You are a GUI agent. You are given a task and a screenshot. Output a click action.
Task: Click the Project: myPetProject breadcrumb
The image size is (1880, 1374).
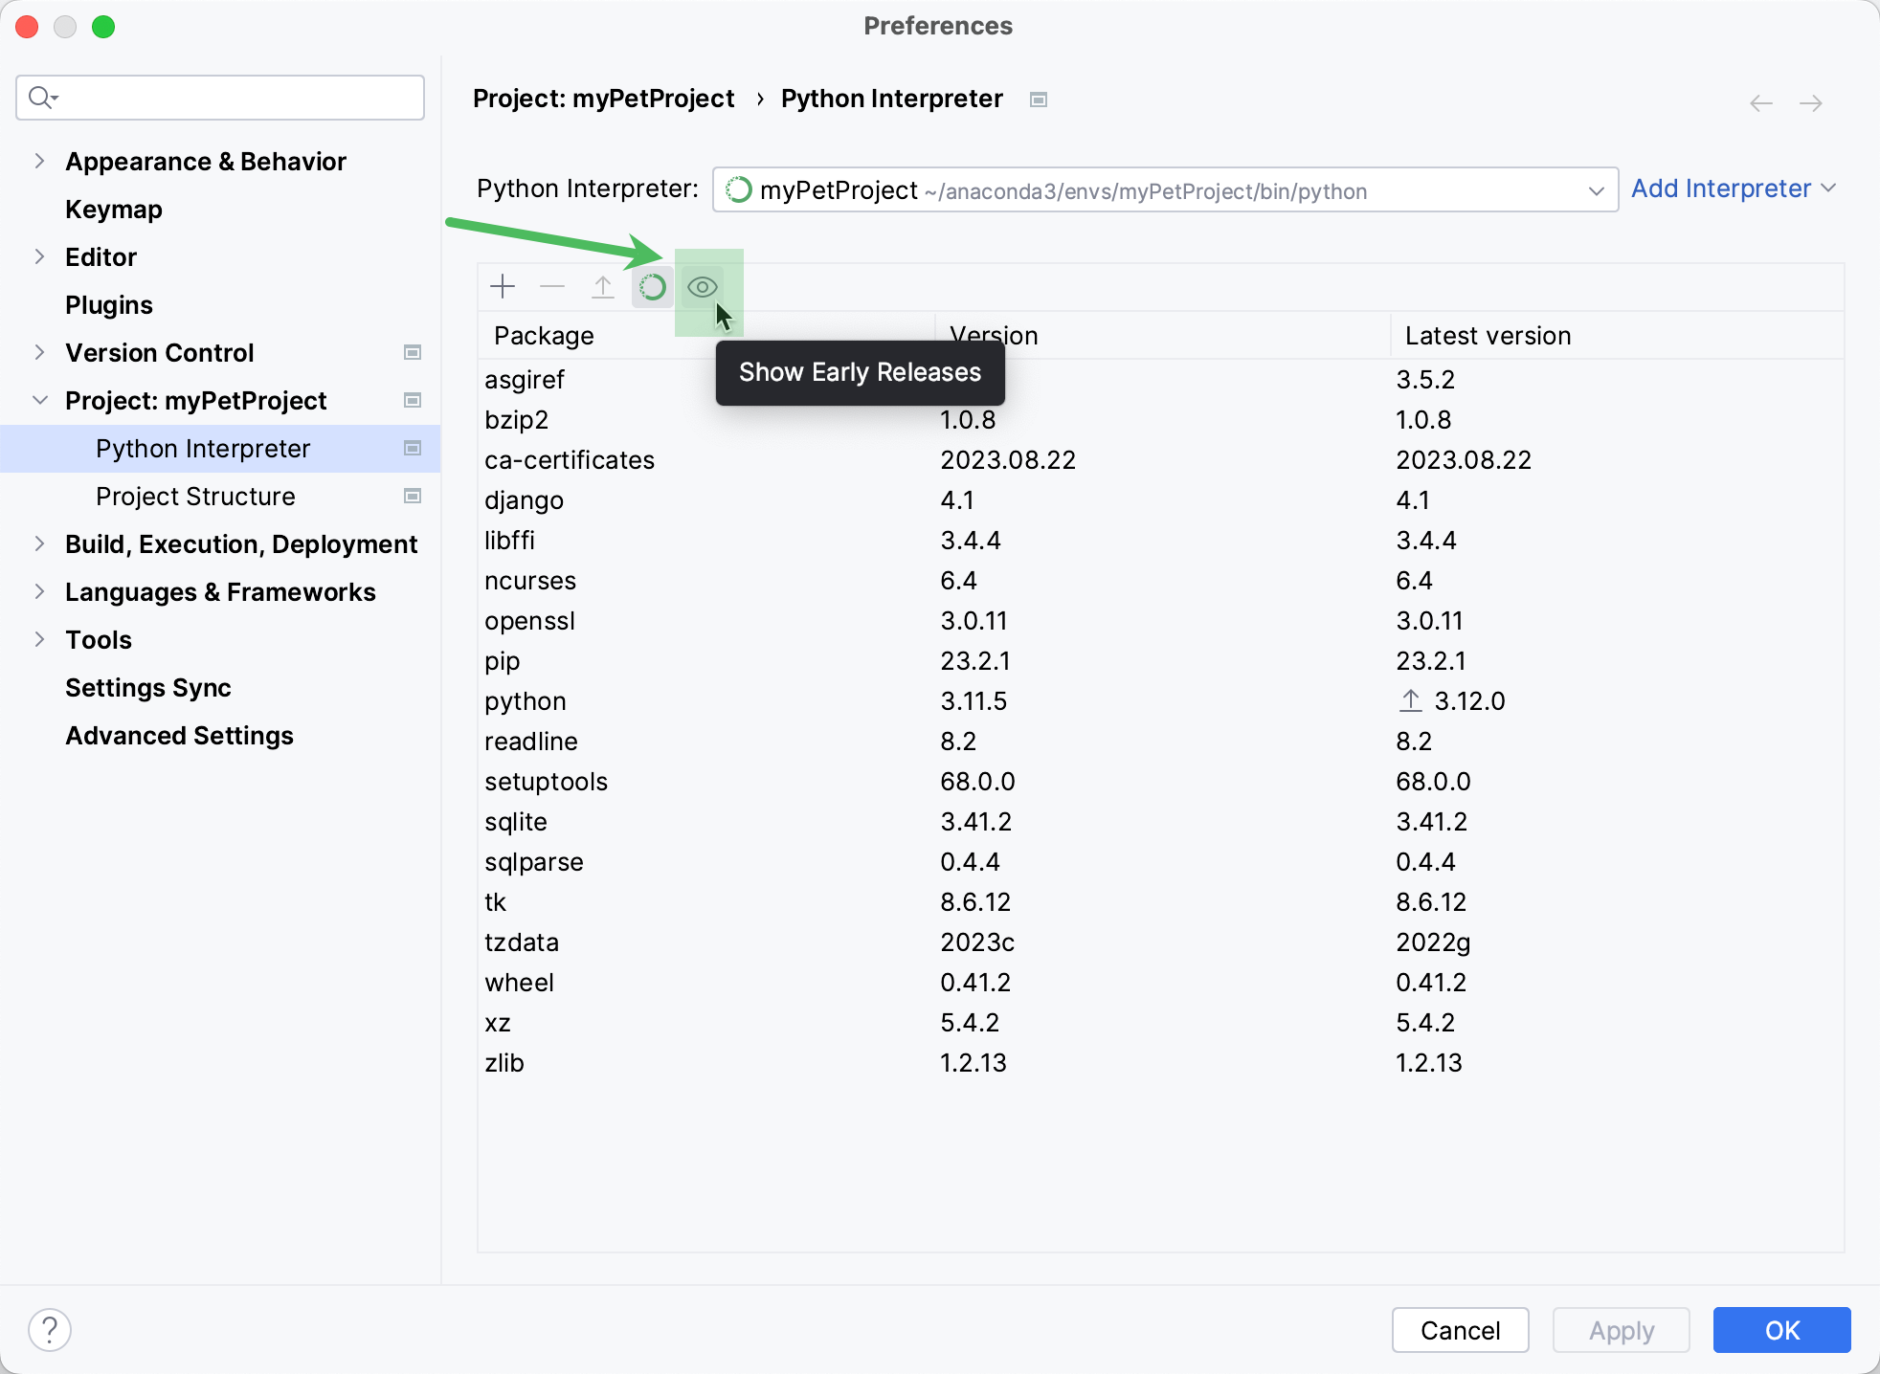(x=604, y=99)
